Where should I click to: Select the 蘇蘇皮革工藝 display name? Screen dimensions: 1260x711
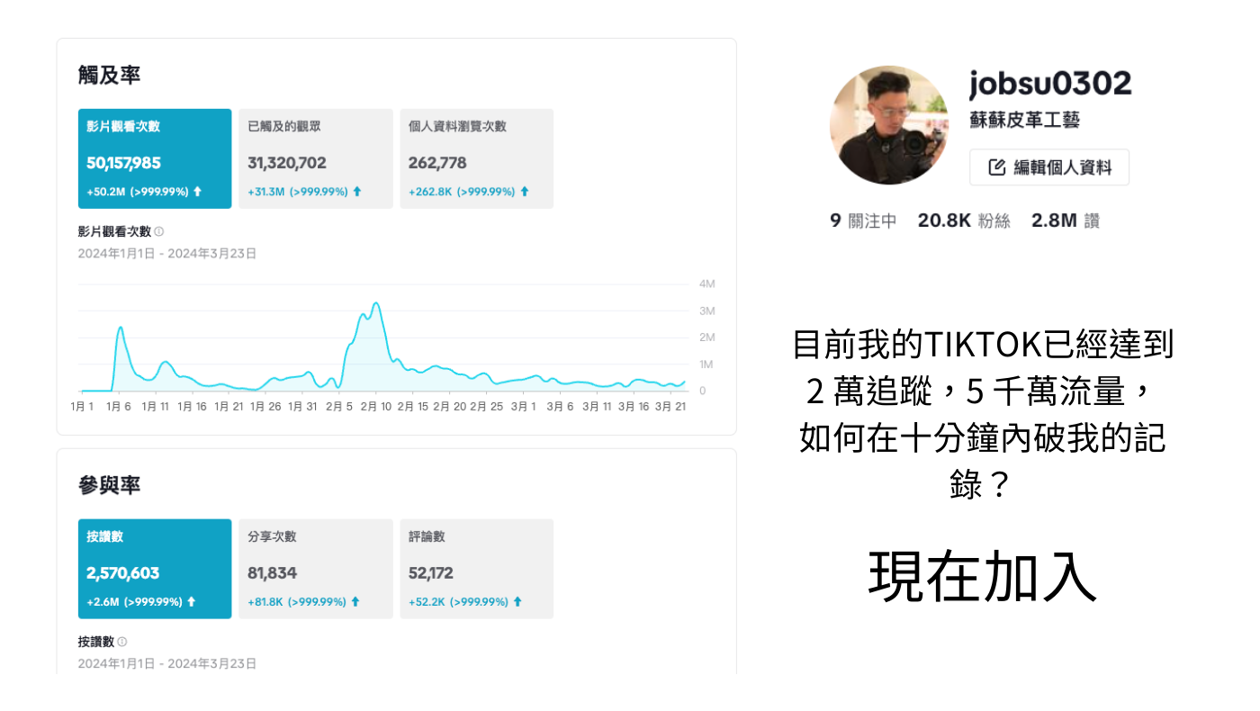click(1024, 120)
